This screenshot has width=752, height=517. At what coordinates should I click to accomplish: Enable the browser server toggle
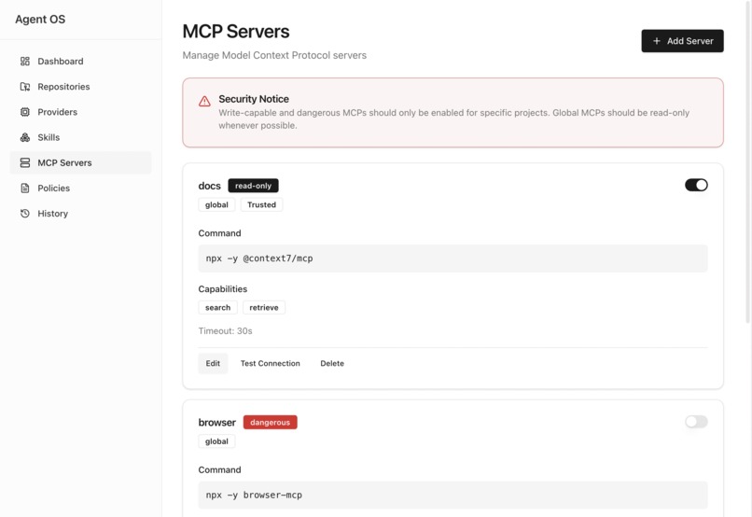tap(696, 422)
